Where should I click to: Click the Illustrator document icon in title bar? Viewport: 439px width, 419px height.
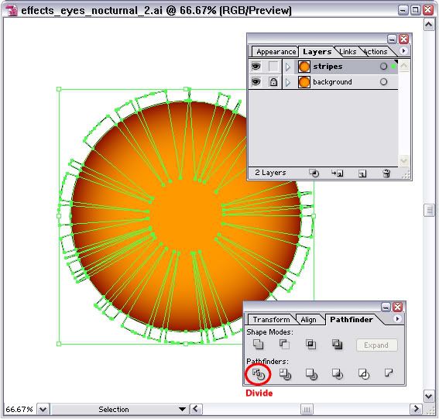coord(12,11)
